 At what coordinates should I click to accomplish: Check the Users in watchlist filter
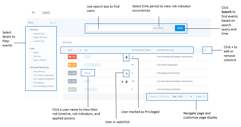pos(31,60)
